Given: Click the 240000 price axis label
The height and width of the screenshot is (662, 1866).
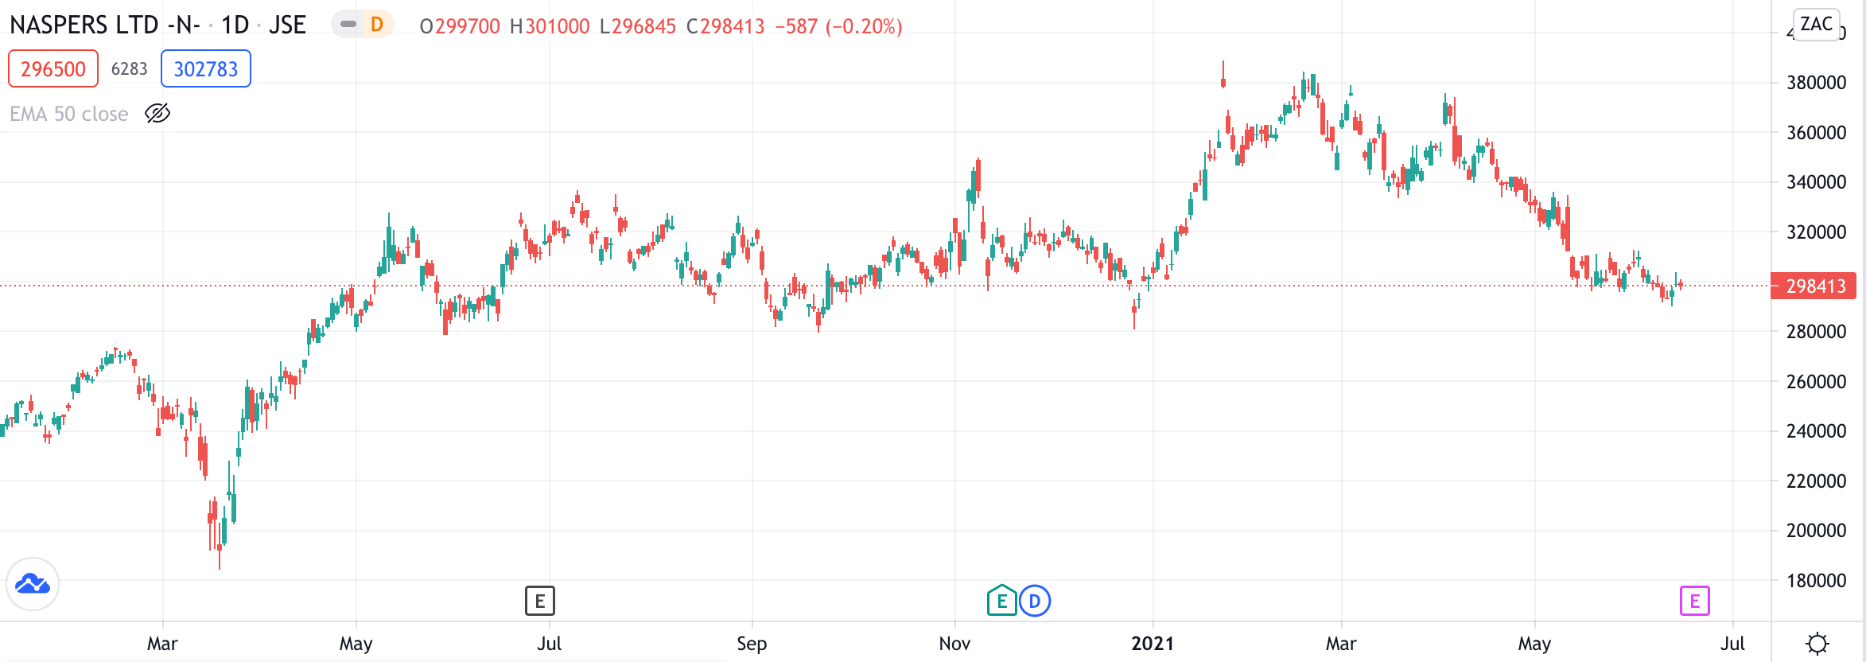Looking at the screenshot, I should tap(1816, 431).
